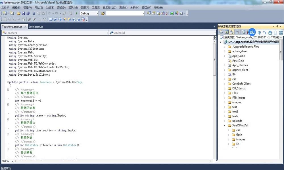The image size is (284, 170).
Task: Click the Undo arrow icon
Action: (49, 13)
